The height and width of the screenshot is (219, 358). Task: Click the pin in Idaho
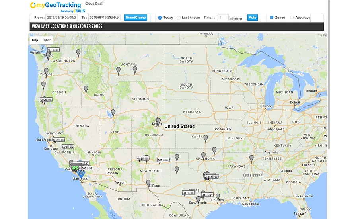tap(86, 89)
